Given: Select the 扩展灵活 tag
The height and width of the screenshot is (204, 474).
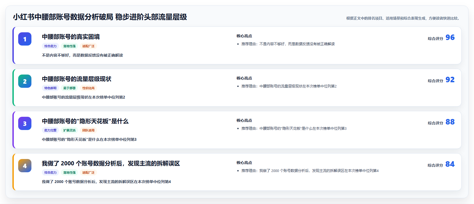Looking at the screenshot, I should (69, 130).
